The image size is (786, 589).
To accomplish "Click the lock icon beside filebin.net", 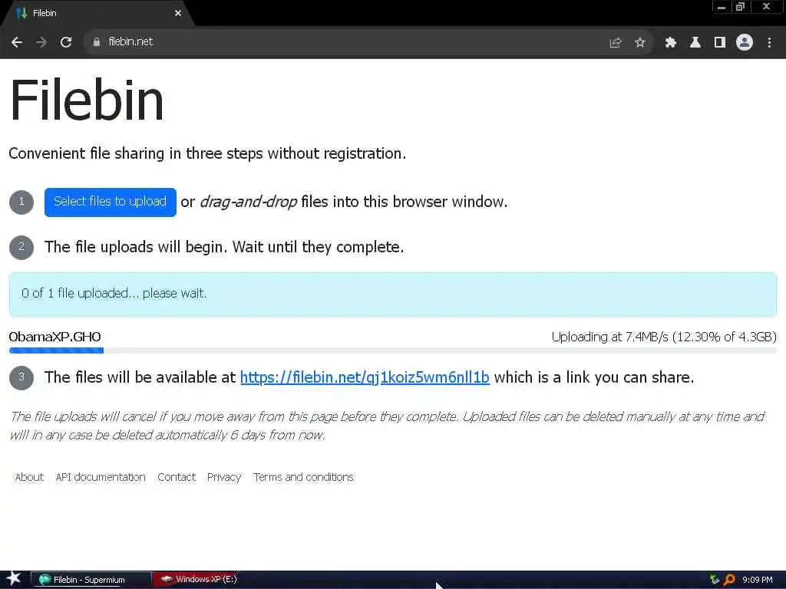I will (x=96, y=42).
